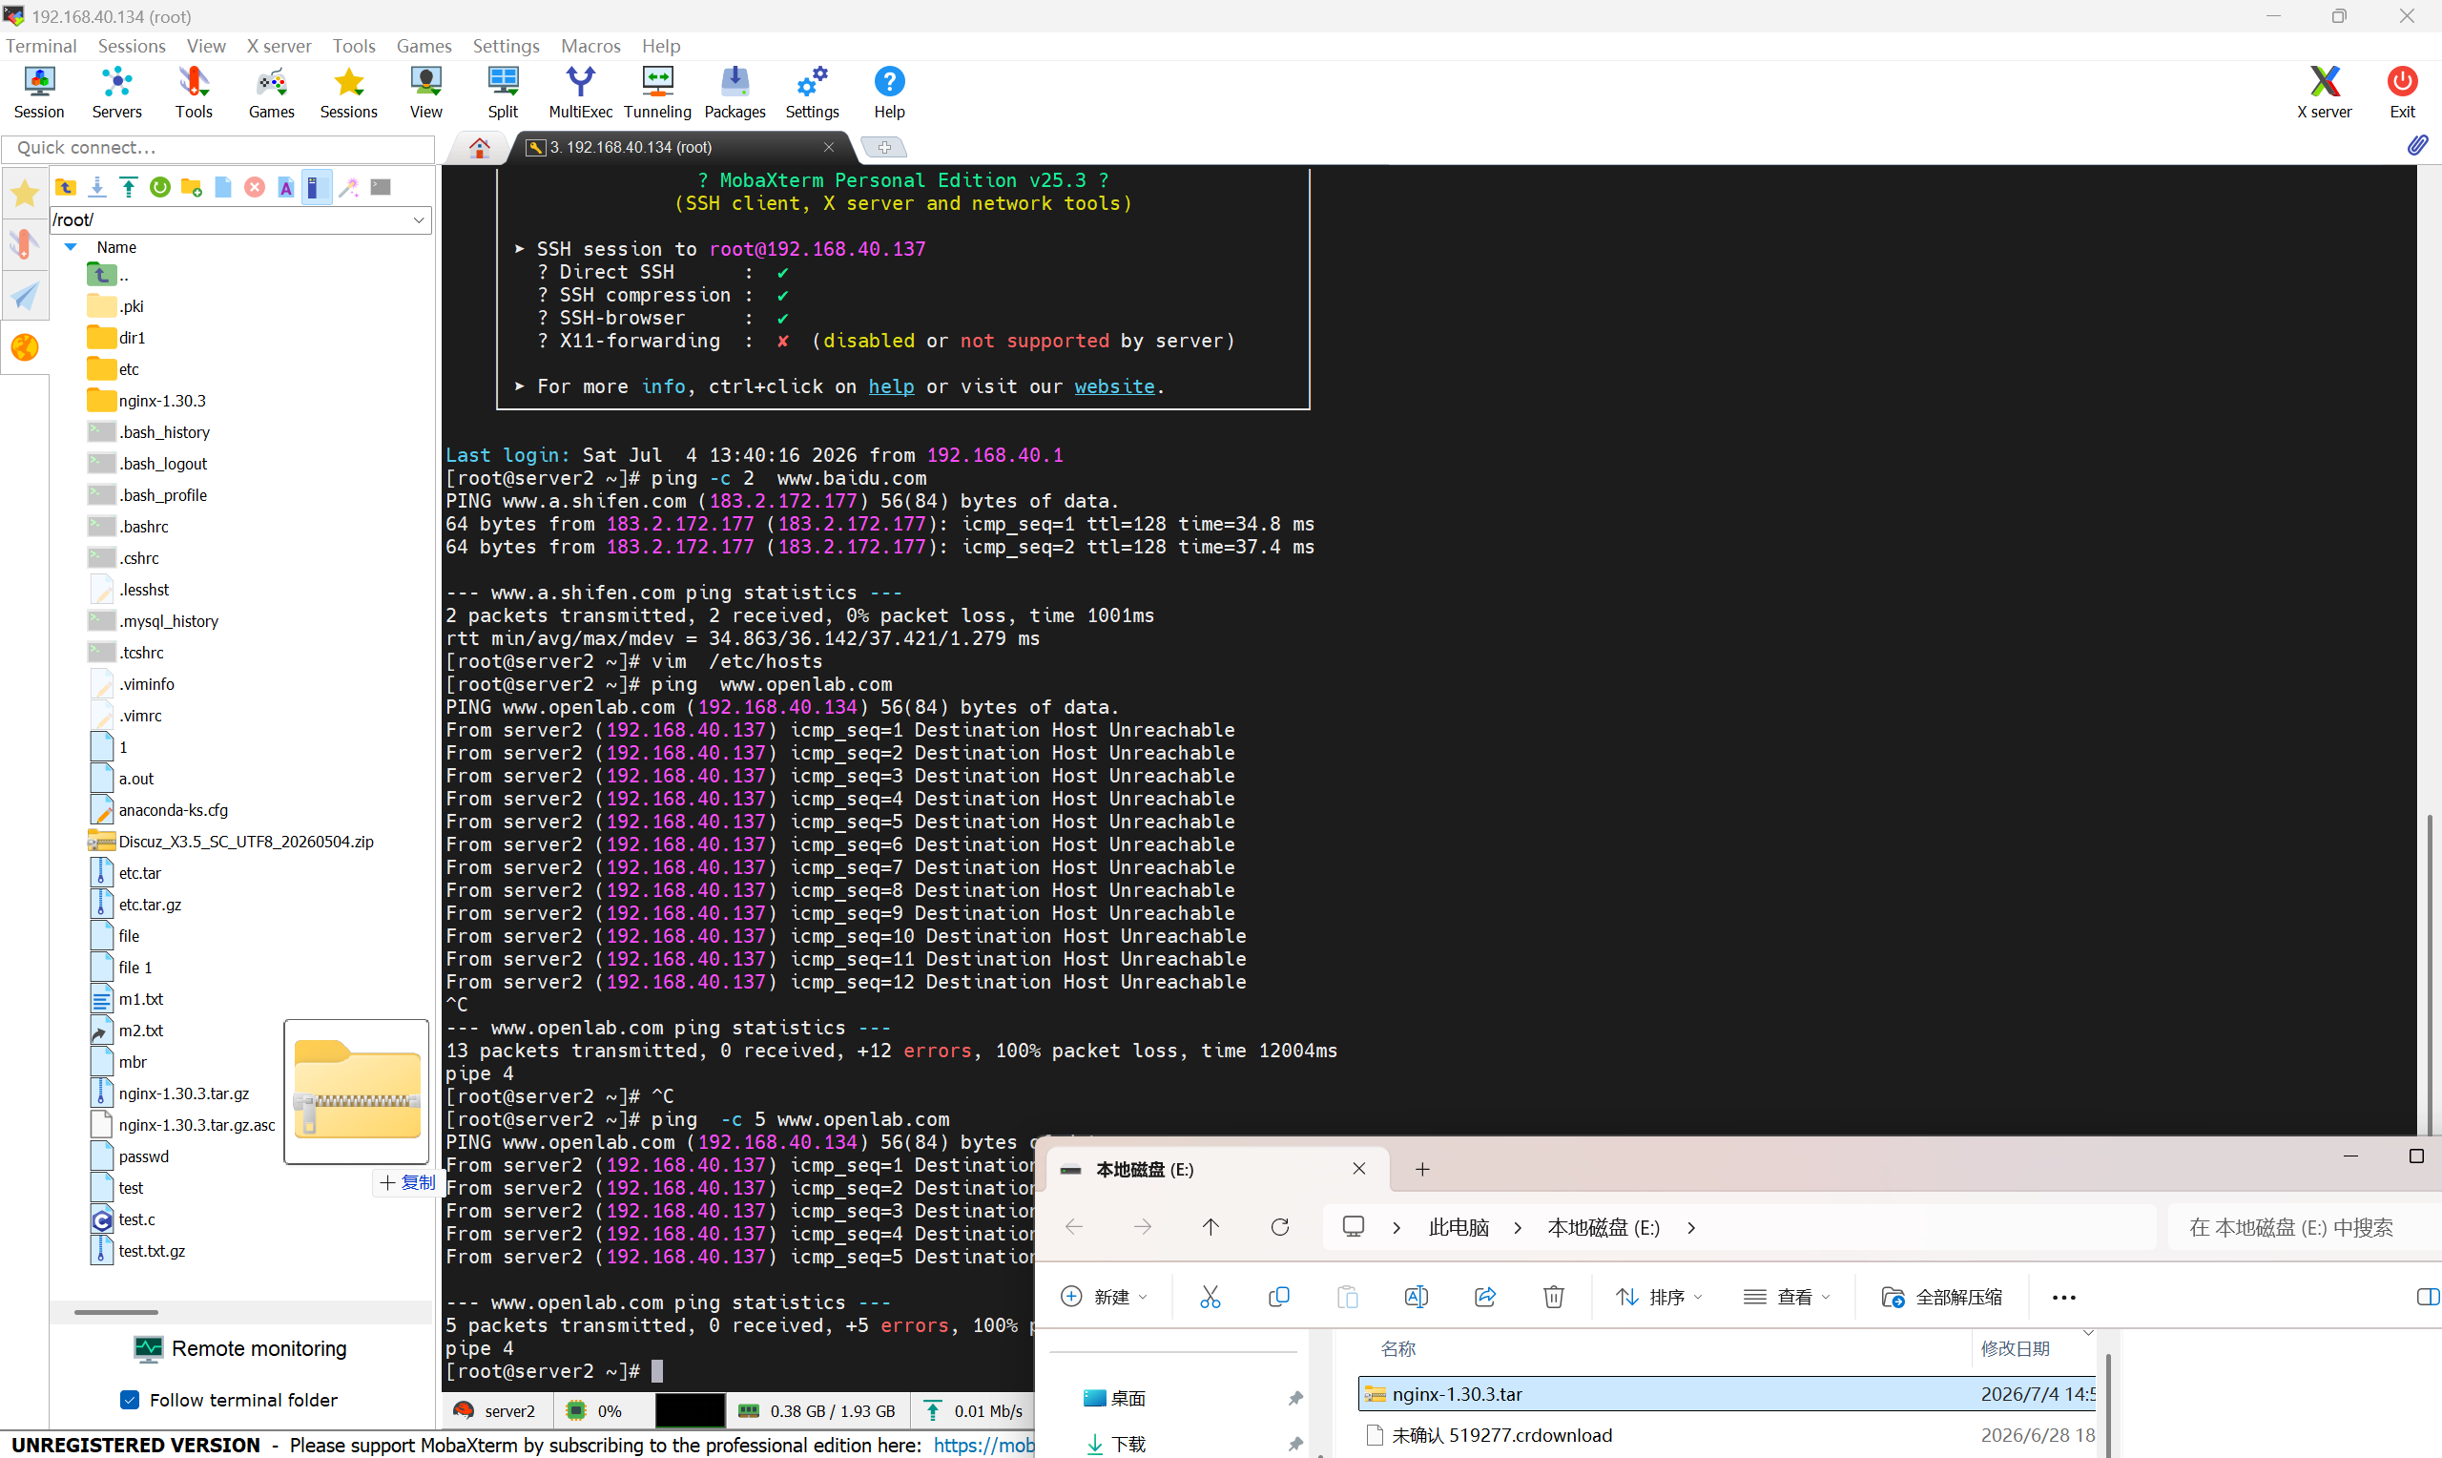Launch the X server icon
2442x1458 pixels.
pyautogui.click(x=2323, y=93)
